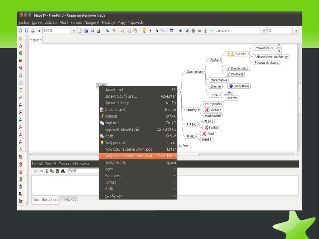Screen dimensions: 319x239
Task: Select the red flag icon in sidebar
Action: pos(21,142)
